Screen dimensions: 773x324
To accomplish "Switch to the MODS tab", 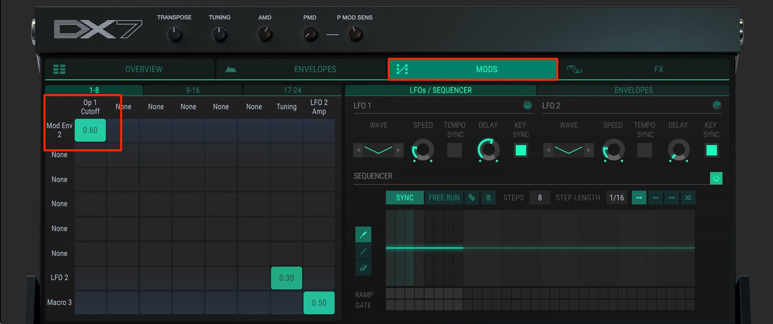I will 473,69.
